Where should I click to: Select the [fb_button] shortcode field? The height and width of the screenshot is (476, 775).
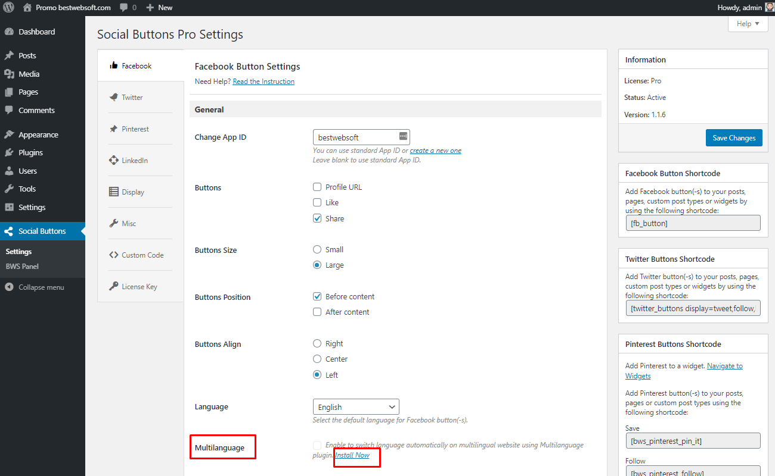click(x=693, y=223)
